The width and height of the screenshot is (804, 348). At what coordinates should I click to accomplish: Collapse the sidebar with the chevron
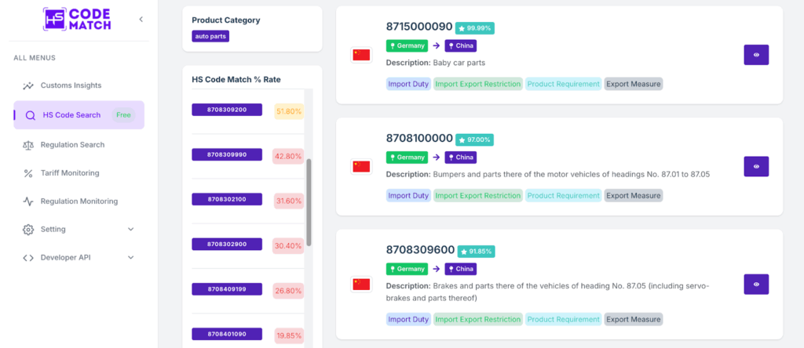pos(141,19)
